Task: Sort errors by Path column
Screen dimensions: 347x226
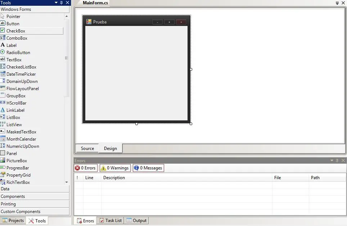Action: (x=327, y=177)
